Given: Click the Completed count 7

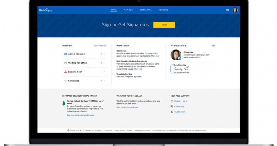Looking at the screenshot, I should 101,81.
